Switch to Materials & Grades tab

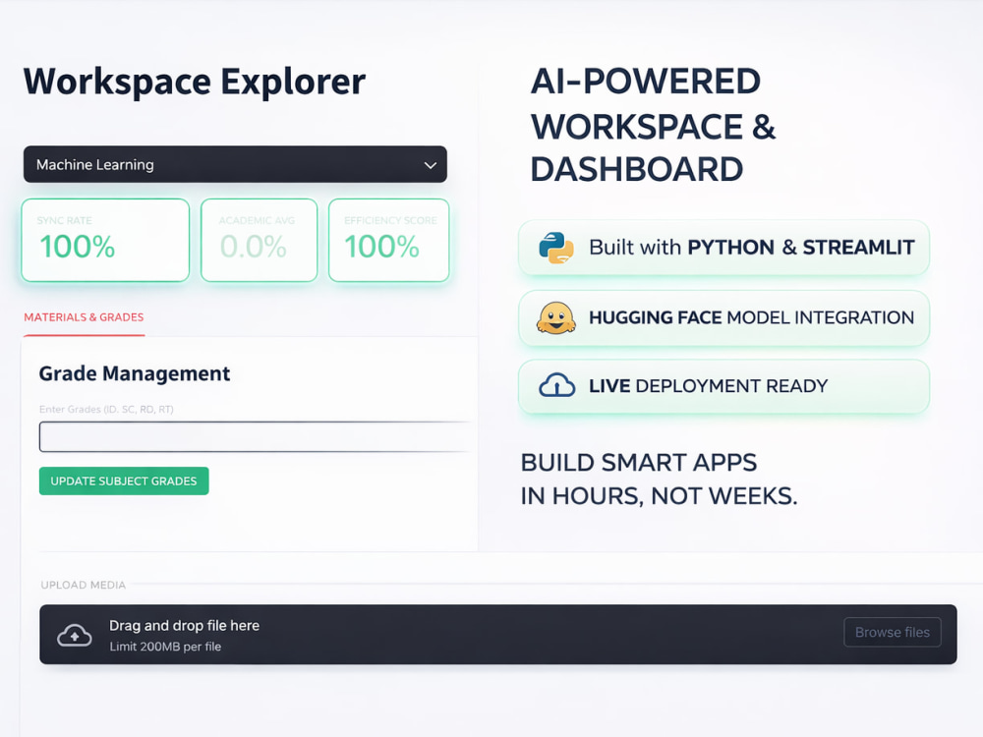click(84, 317)
